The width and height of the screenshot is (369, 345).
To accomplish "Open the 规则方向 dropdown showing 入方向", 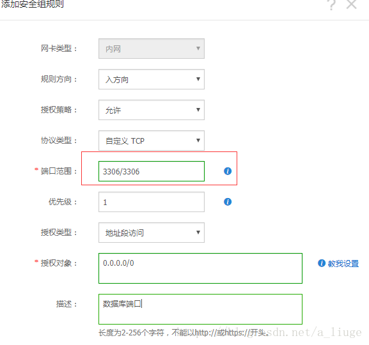I will [152, 79].
